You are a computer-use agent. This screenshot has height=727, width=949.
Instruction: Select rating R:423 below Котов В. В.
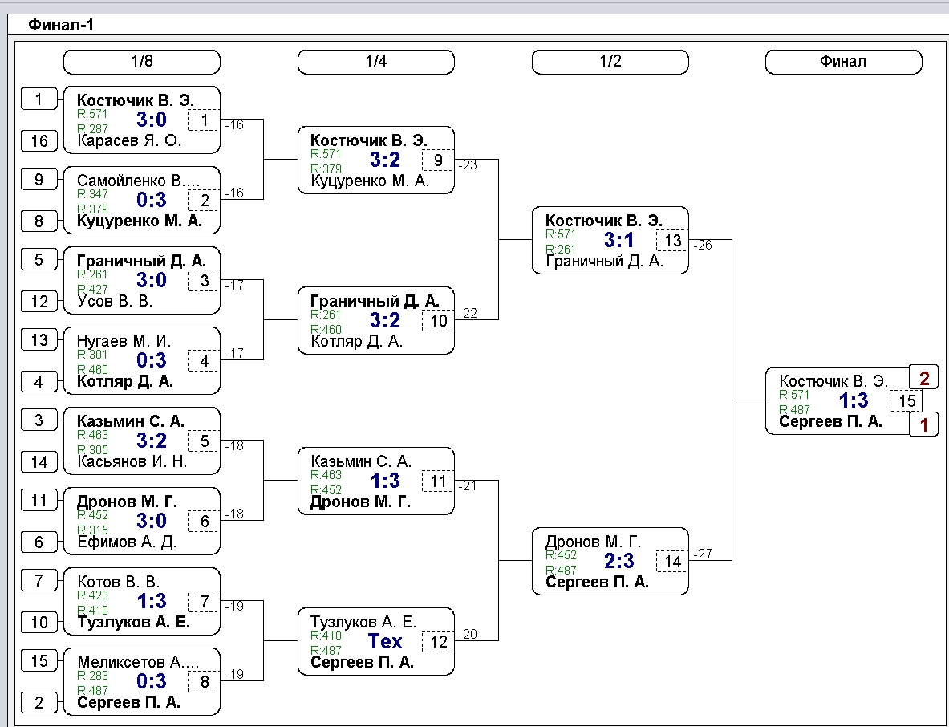(92, 595)
